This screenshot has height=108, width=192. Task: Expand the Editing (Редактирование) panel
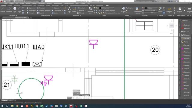[x=46, y=15]
